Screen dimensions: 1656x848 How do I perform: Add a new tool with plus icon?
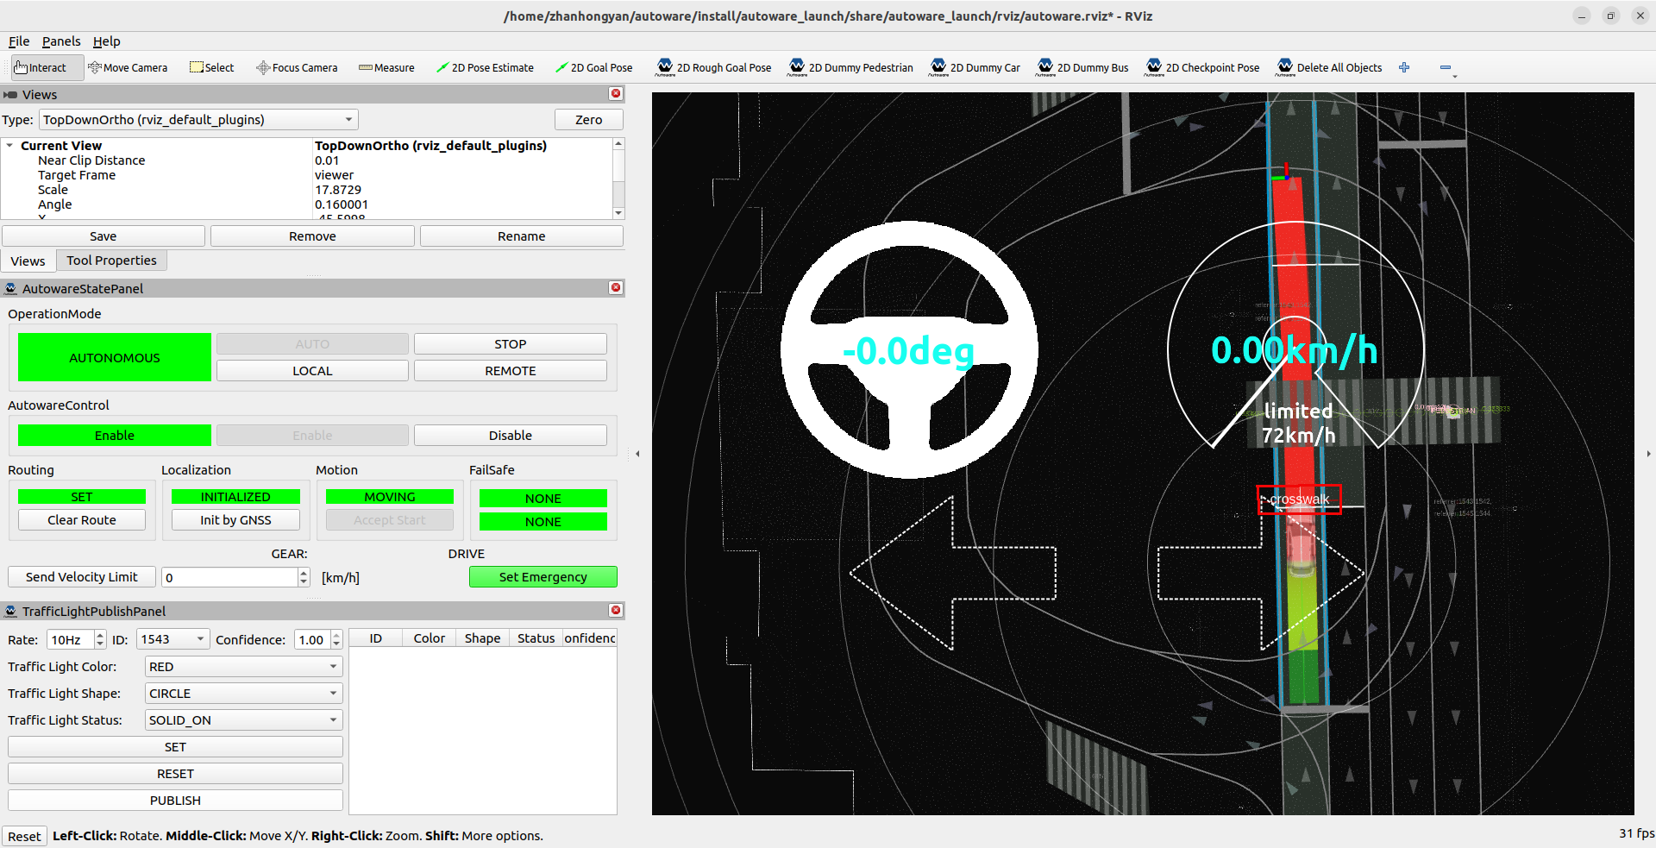tap(1404, 67)
